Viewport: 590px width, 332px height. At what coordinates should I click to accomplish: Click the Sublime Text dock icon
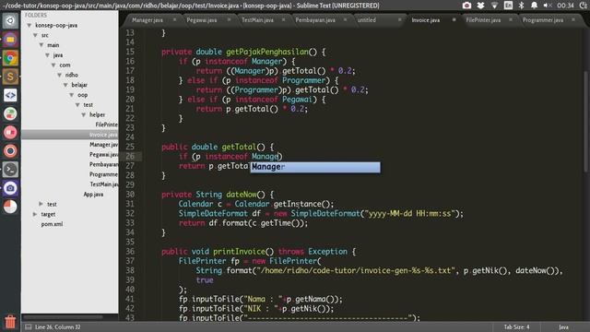(x=10, y=77)
